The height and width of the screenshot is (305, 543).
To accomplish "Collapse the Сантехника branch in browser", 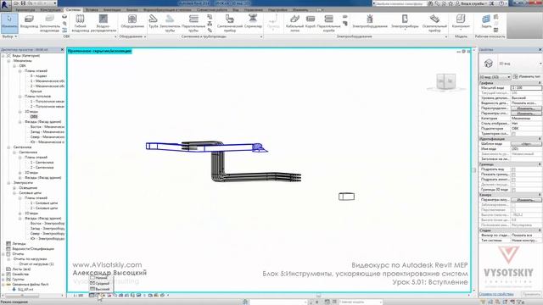I will (x=8, y=147).
